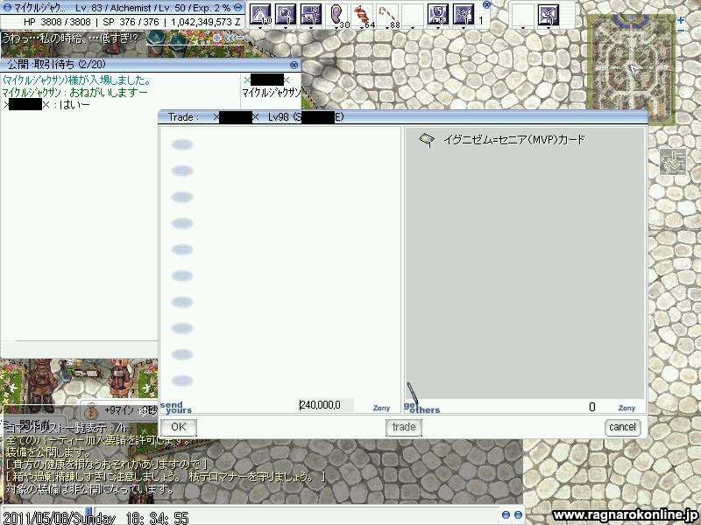Click the card icon in others' trade panel

[427, 140]
